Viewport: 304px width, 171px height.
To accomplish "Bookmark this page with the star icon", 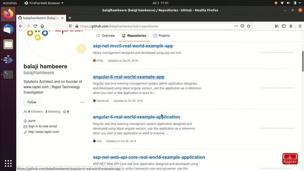I will (x=249, y=26).
